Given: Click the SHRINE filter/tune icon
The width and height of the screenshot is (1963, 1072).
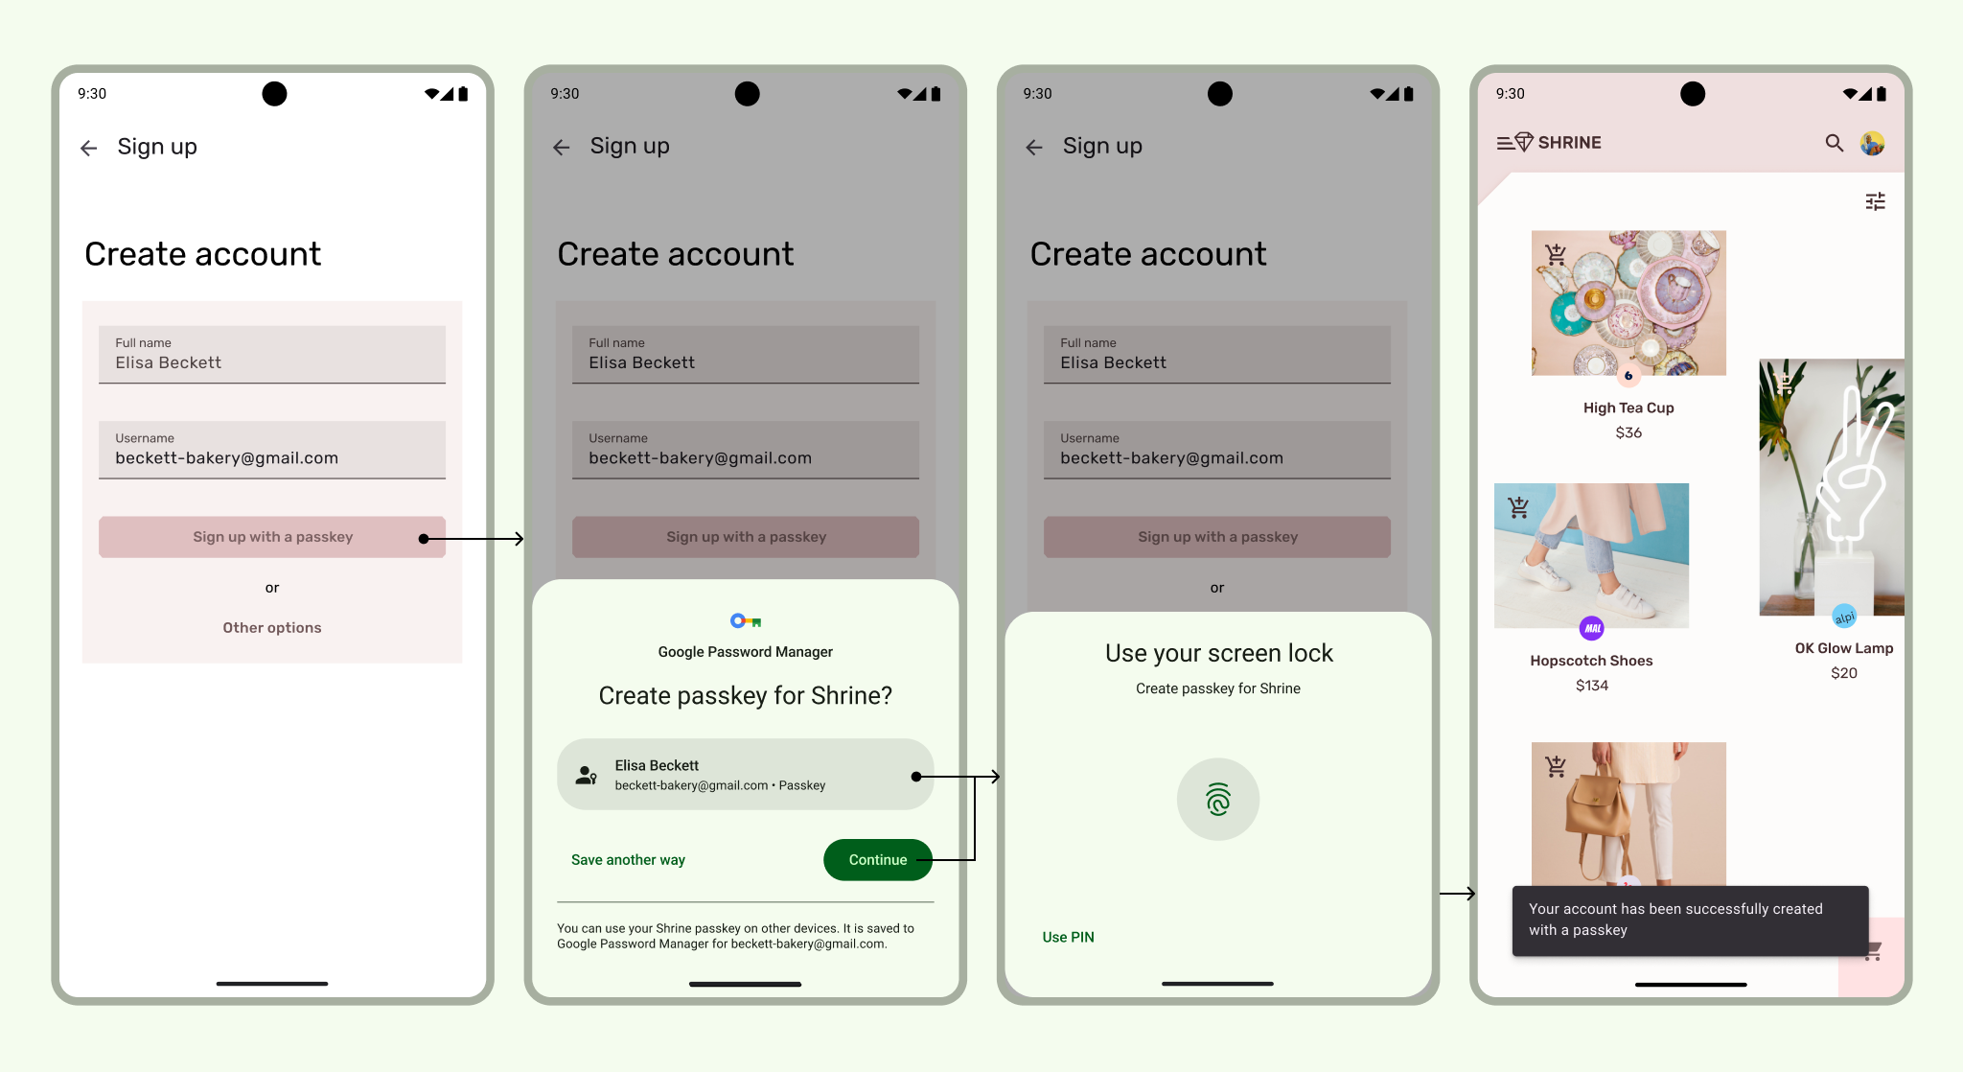Looking at the screenshot, I should pyautogui.click(x=1875, y=202).
